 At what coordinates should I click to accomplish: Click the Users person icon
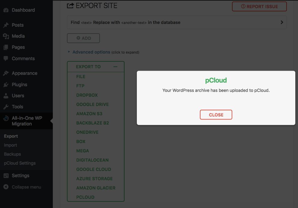coord(6,96)
